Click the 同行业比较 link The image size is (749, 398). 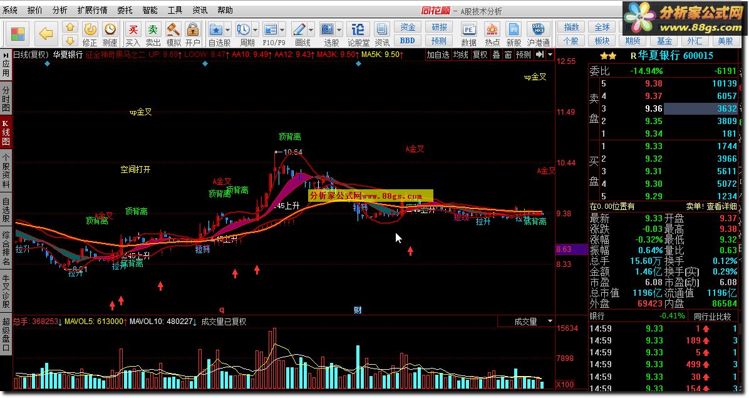(x=712, y=317)
